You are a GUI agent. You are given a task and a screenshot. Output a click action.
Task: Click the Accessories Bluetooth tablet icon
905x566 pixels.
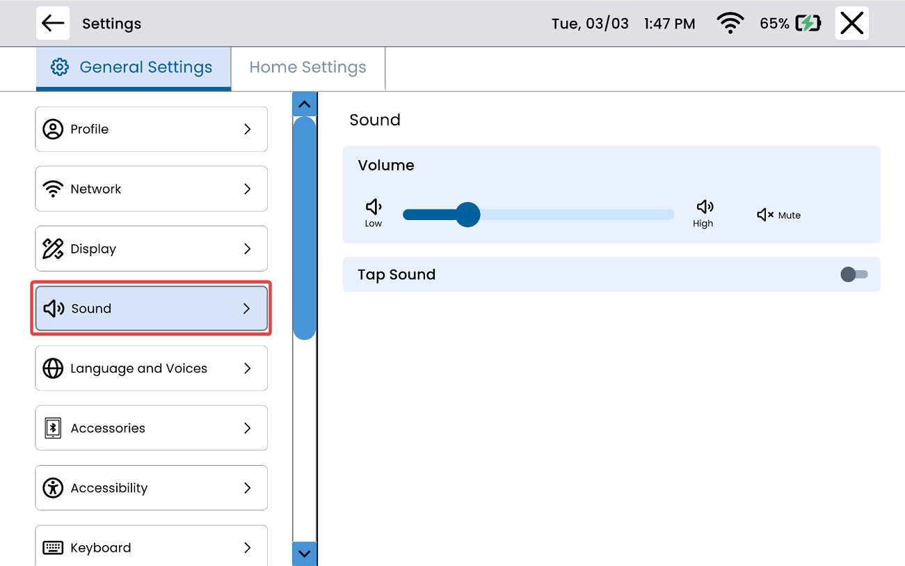(x=53, y=428)
